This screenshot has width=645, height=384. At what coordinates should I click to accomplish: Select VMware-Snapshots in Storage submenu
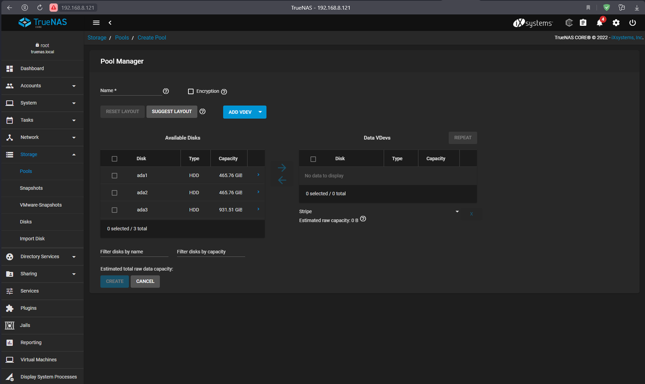(41, 205)
